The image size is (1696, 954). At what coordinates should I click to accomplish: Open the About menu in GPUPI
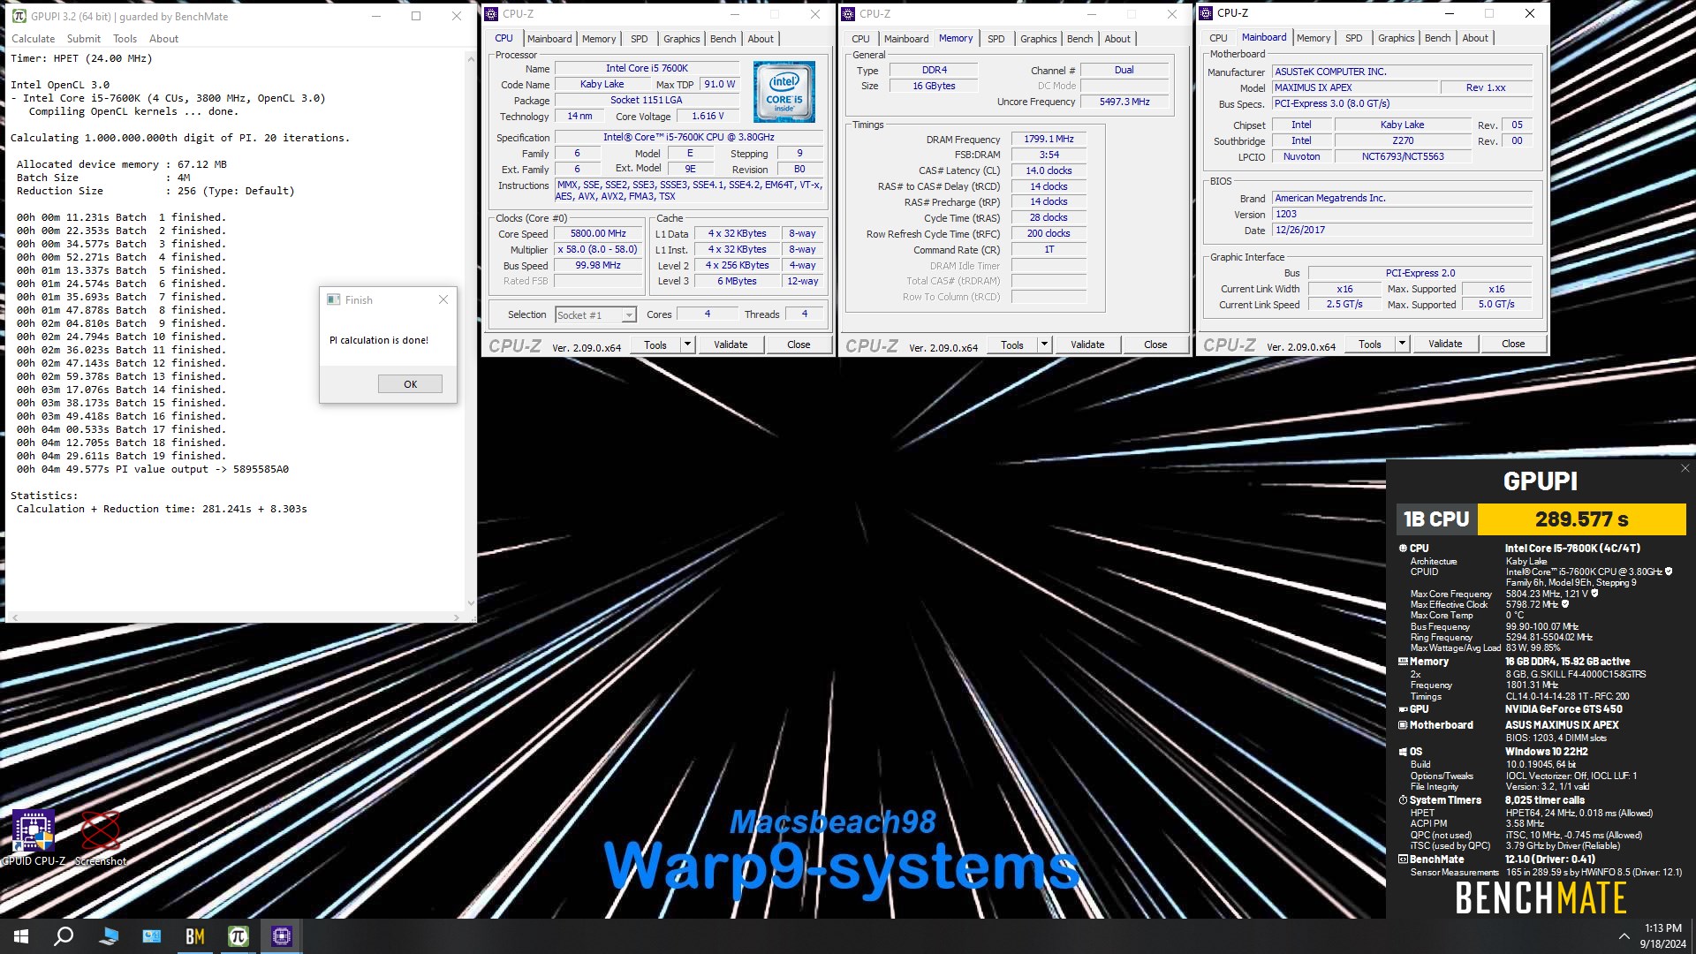163,39
